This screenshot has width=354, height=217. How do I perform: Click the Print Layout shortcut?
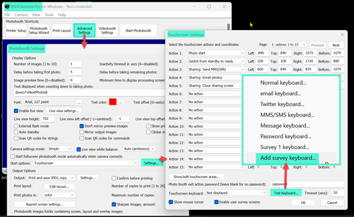coord(61,31)
